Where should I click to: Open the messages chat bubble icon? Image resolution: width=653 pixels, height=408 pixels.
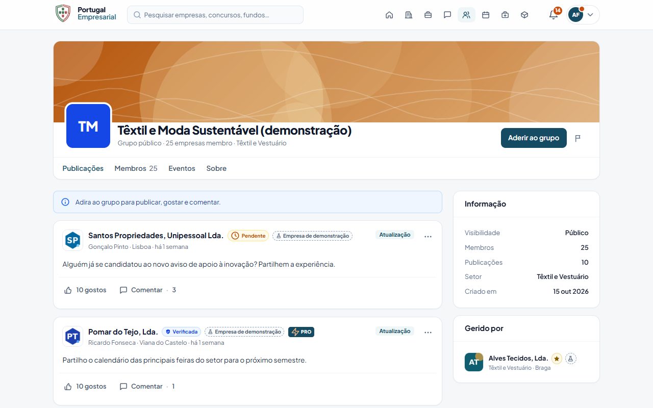coord(447,15)
